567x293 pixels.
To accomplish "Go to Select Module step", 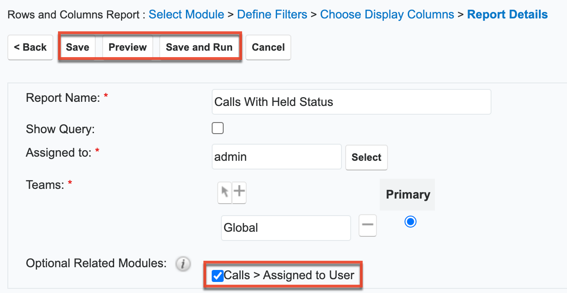I will tap(186, 15).
